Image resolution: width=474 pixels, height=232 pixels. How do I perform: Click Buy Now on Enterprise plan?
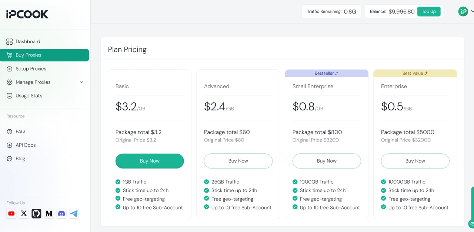click(x=415, y=161)
